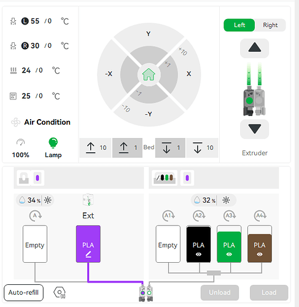The image size is (299, 307).
Task: Switch to the Right extruder tab
Action: coord(270,25)
